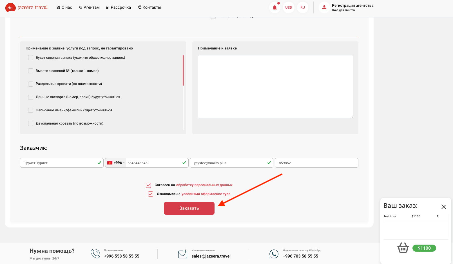
Task: Open the USD currency selector
Action: (288, 8)
